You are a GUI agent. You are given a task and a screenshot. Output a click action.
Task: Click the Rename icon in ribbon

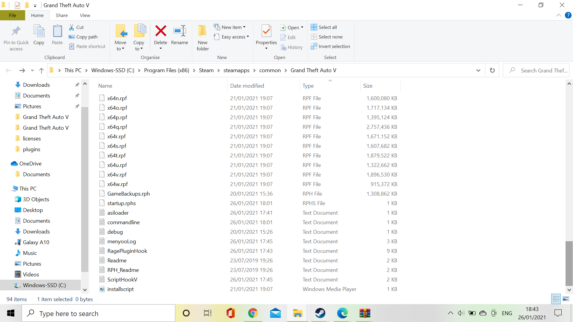click(179, 31)
